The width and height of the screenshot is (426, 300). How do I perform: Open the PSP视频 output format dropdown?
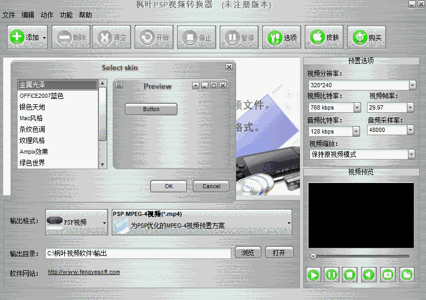pyautogui.click(x=77, y=222)
